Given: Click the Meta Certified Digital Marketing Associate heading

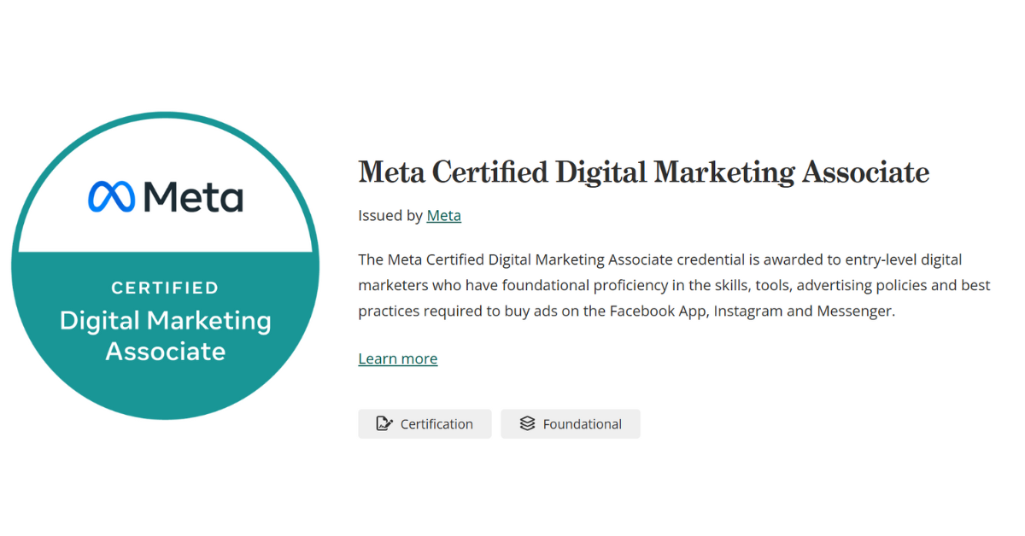Looking at the screenshot, I should (x=643, y=172).
